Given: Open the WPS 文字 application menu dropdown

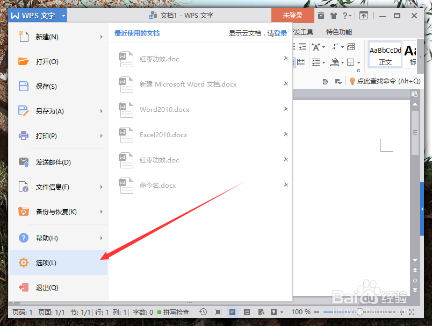Looking at the screenshot, I should (x=63, y=16).
